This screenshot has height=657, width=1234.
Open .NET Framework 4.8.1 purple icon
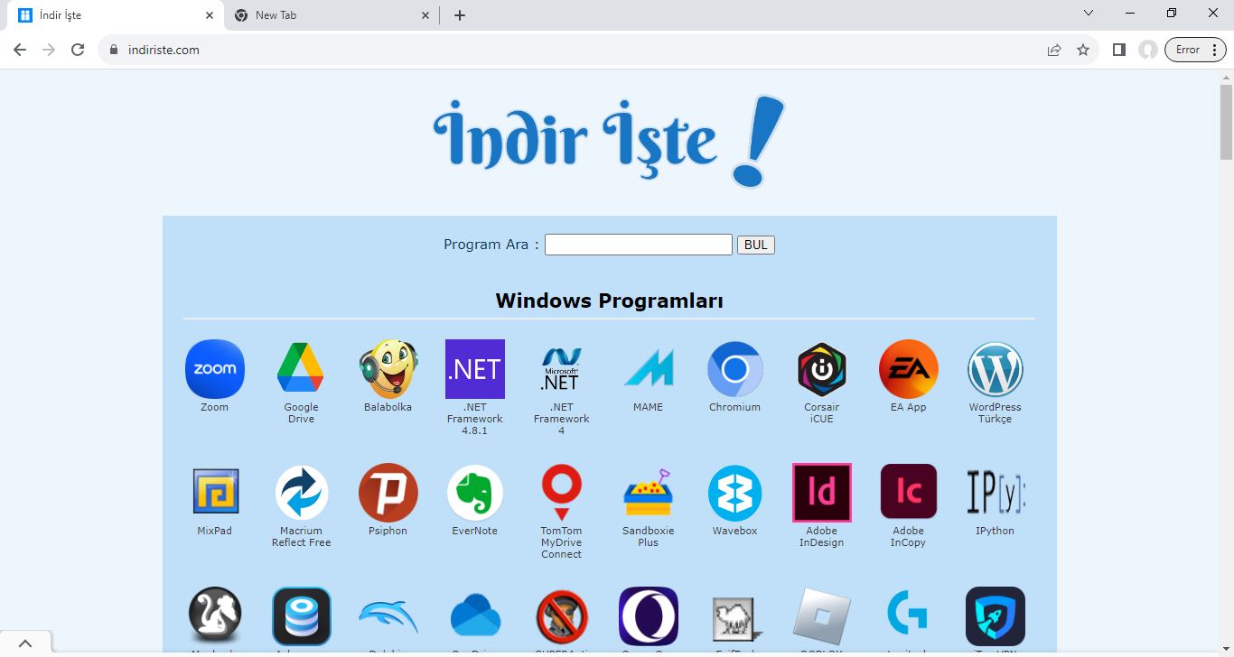point(474,369)
